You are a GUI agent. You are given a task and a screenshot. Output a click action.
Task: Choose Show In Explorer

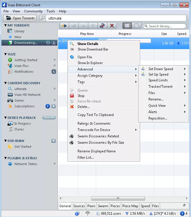[104, 63]
